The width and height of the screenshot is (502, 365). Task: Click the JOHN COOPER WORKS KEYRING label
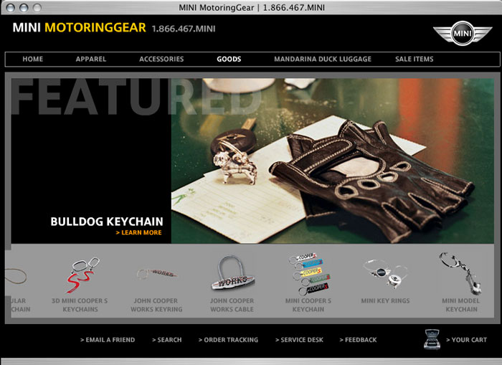pos(156,305)
